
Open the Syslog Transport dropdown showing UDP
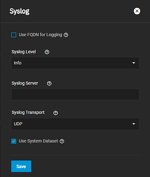pos(75,124)
